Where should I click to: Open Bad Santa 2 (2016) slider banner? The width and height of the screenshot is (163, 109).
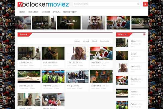point(118,23)
